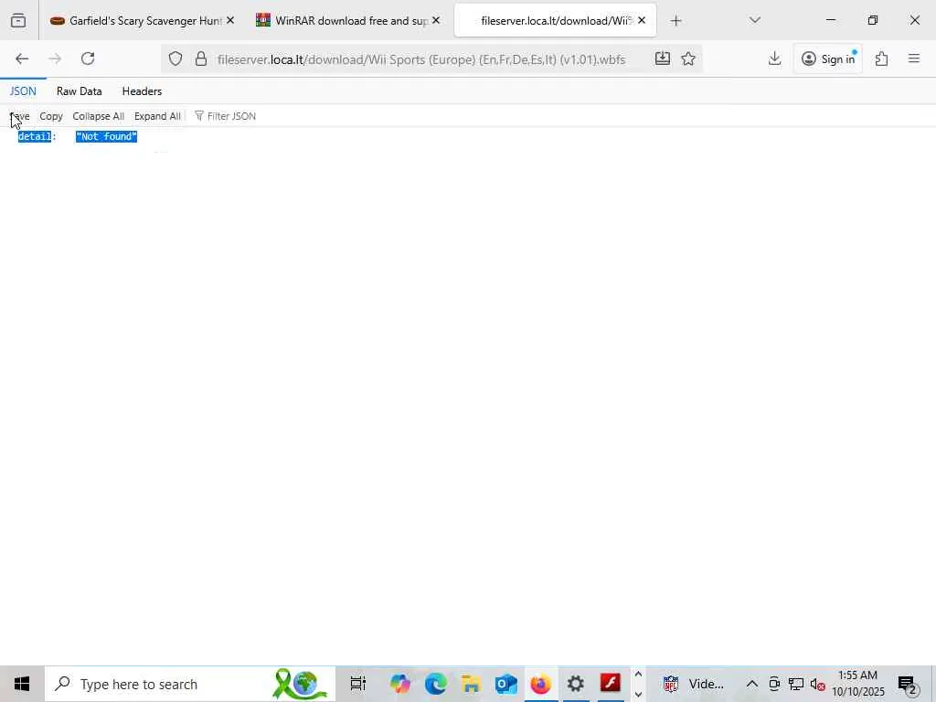Open Task View on taskbar
This screenshot has width=936, height=702.
point(358,684)
